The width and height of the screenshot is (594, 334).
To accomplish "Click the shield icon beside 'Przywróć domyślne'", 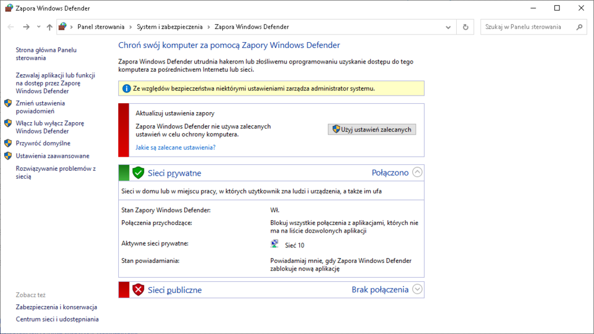I will pos(8,143).
